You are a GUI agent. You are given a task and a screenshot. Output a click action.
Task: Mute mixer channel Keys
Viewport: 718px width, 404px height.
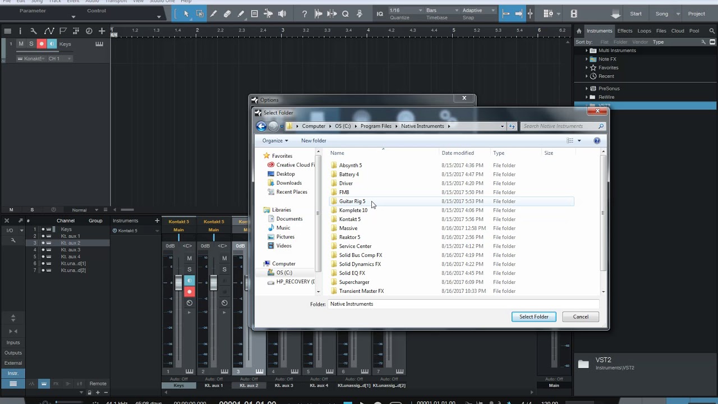tap(189, 258)
